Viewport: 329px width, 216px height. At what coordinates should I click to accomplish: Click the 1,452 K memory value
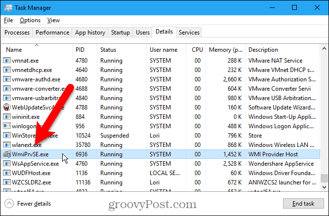233,154
